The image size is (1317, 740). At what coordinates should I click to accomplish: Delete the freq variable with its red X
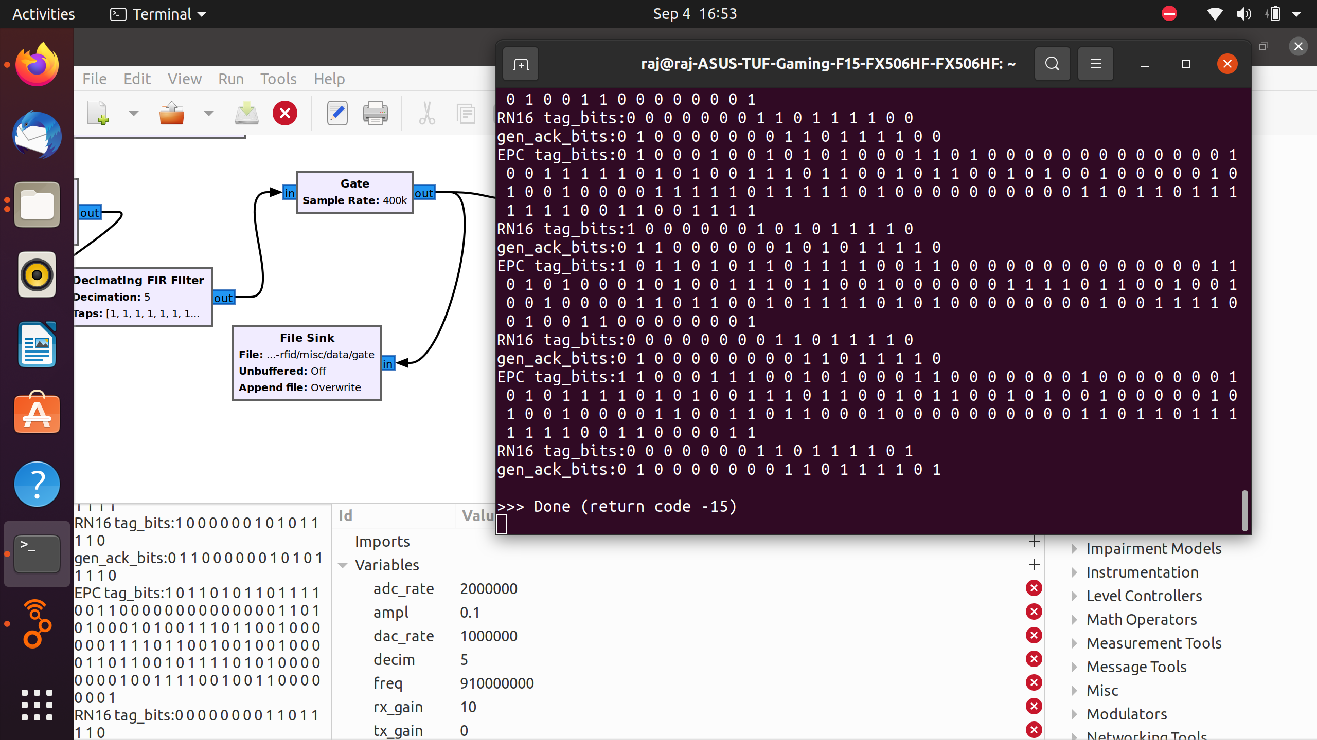[1034, 683]
